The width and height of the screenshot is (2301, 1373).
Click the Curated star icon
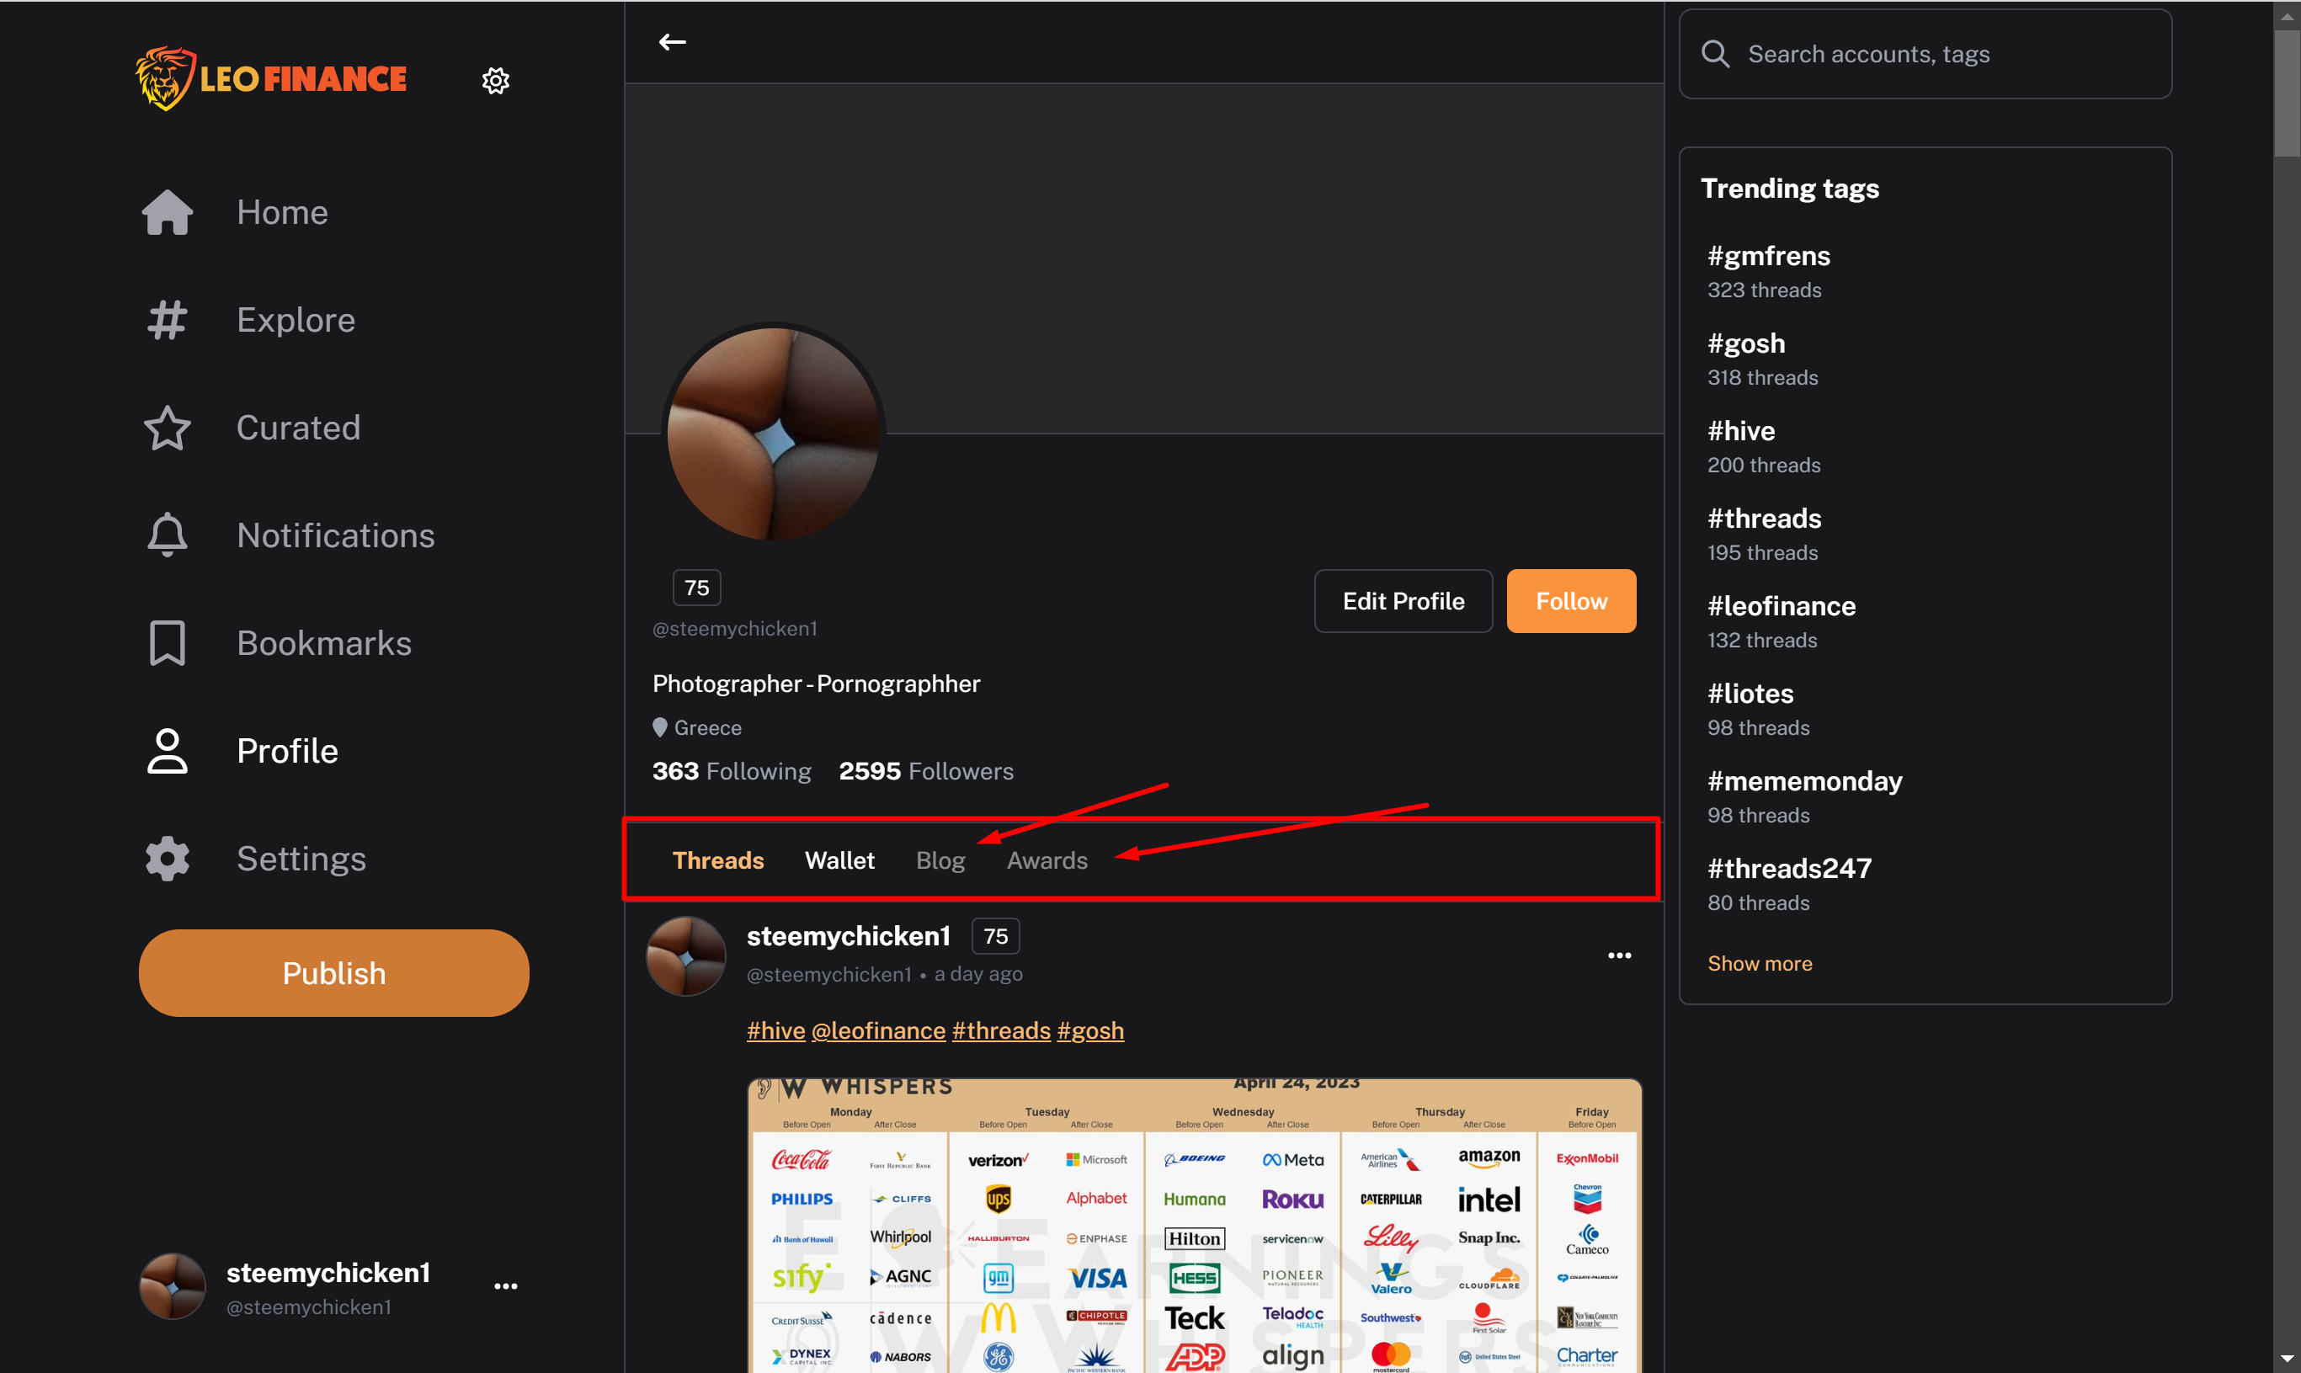pyautogui.click(x=168, y=428)
